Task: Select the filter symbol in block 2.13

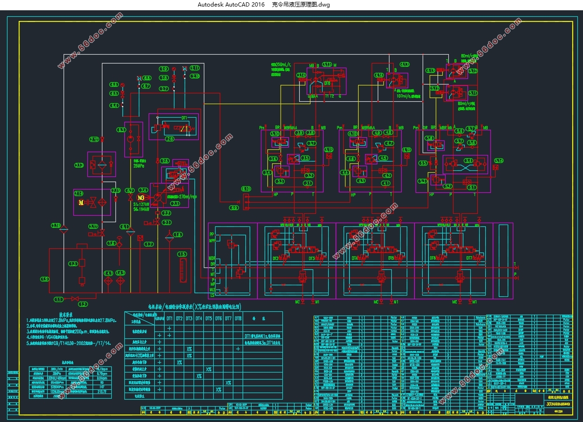Action: (102, 164)
